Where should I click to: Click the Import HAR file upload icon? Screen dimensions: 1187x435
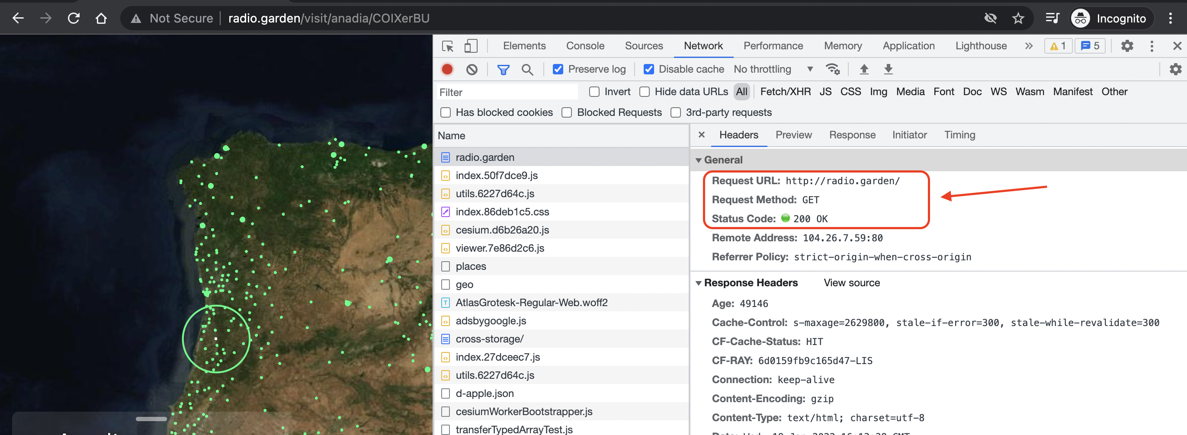(x=864, y=69)
